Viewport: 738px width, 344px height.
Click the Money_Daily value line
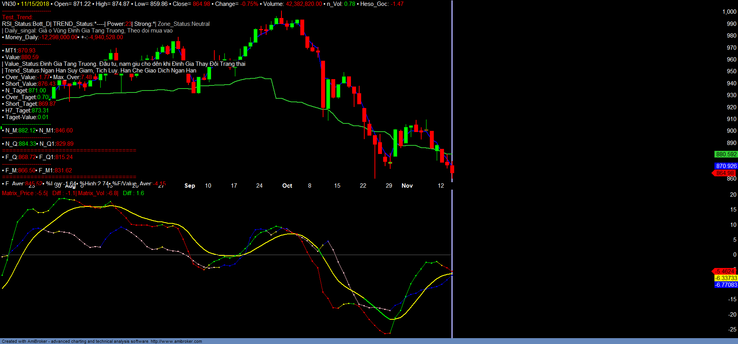[63, 37]
